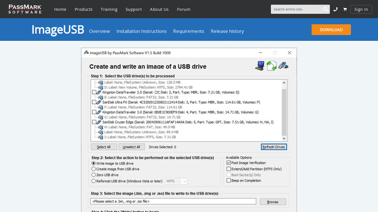378x212 pixels.
Task: Open the Requirements tab
Action: 189,31
